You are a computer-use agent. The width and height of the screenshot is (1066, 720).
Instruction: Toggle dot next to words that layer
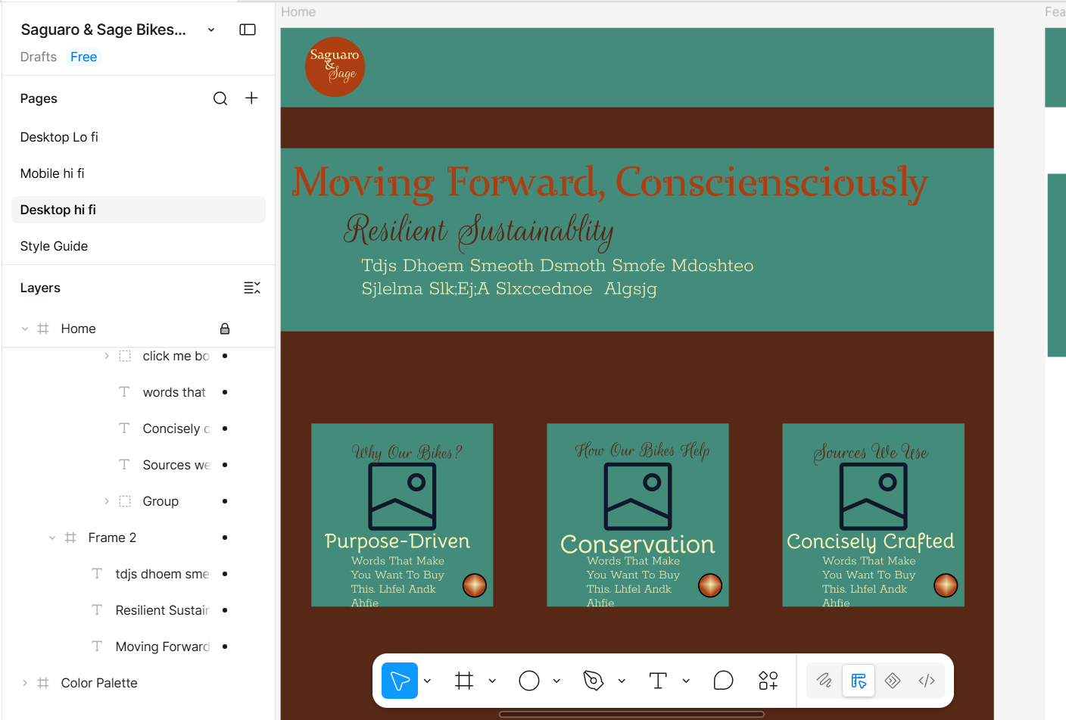225,392
